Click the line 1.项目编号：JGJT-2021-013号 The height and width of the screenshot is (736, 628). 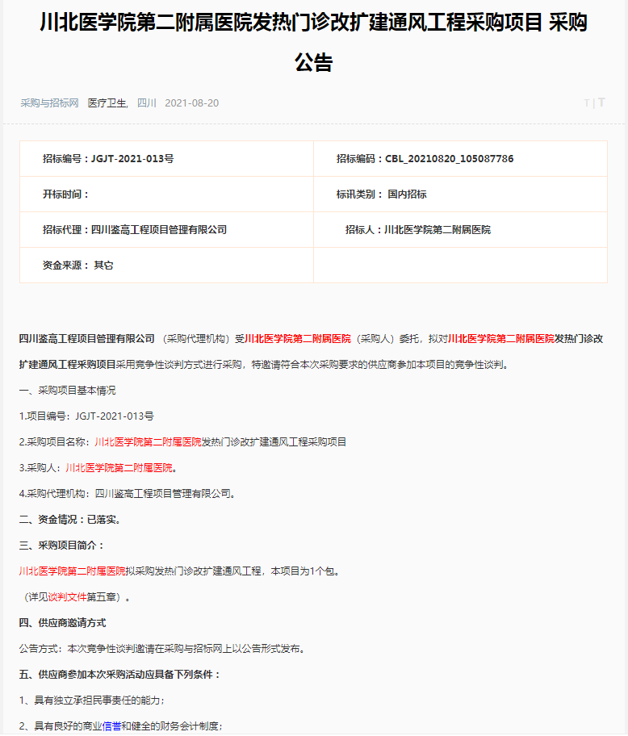coord(86,416)
